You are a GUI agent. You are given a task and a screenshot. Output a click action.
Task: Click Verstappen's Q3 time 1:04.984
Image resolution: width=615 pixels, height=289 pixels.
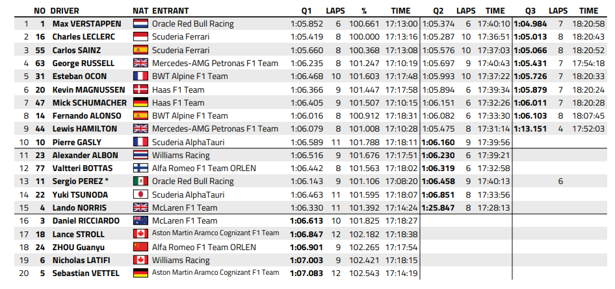pyautogui.click(x=530, y=24)
